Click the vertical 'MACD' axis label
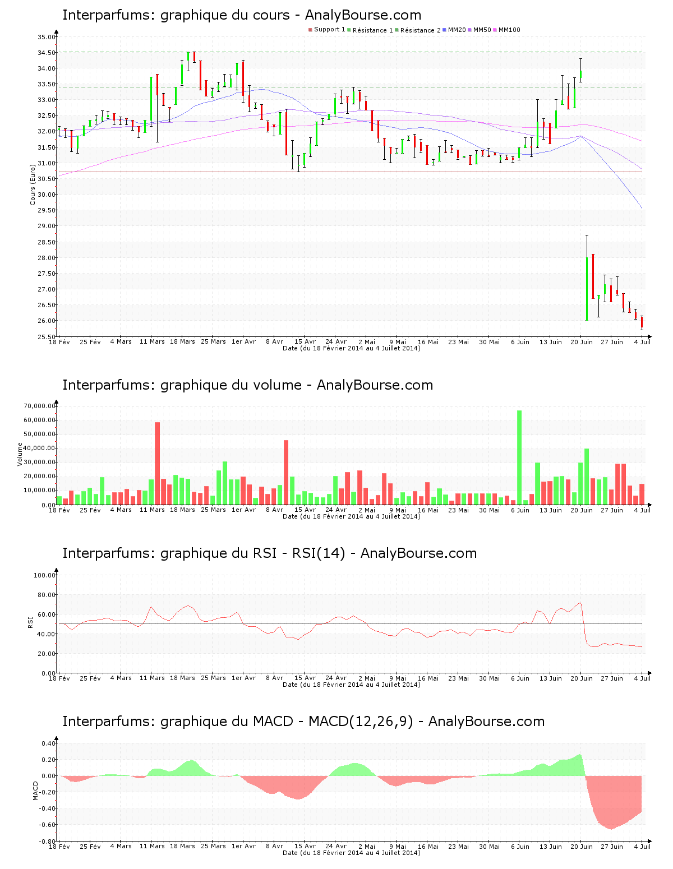Screen dimensions: 673x869 [x=36, y=791]
